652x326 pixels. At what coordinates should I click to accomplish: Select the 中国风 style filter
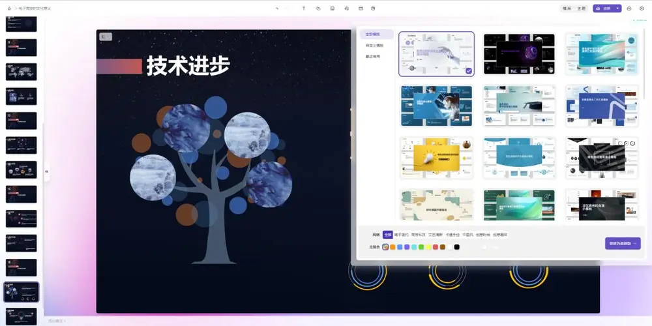click(x=467, y=235)
